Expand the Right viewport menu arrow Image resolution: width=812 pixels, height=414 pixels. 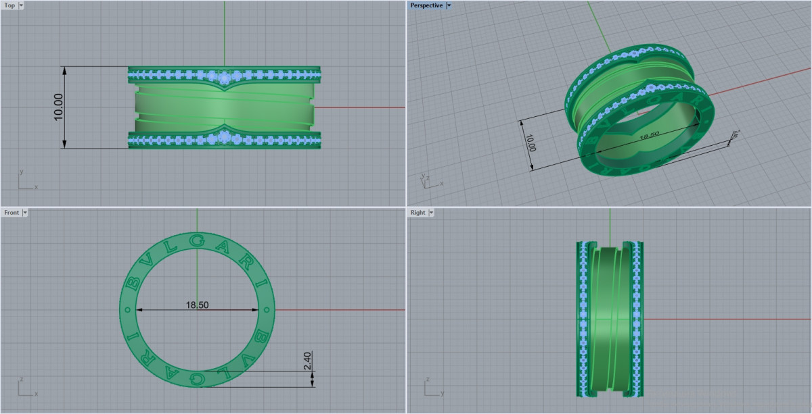click(431, 213)
